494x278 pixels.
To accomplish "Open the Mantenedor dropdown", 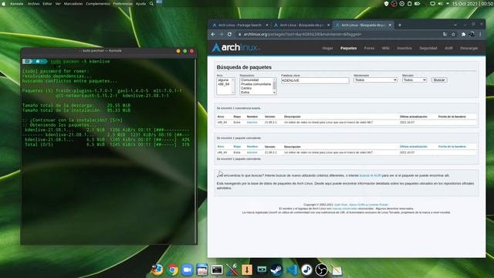I will pyautogui.click(x=375, y=80).
